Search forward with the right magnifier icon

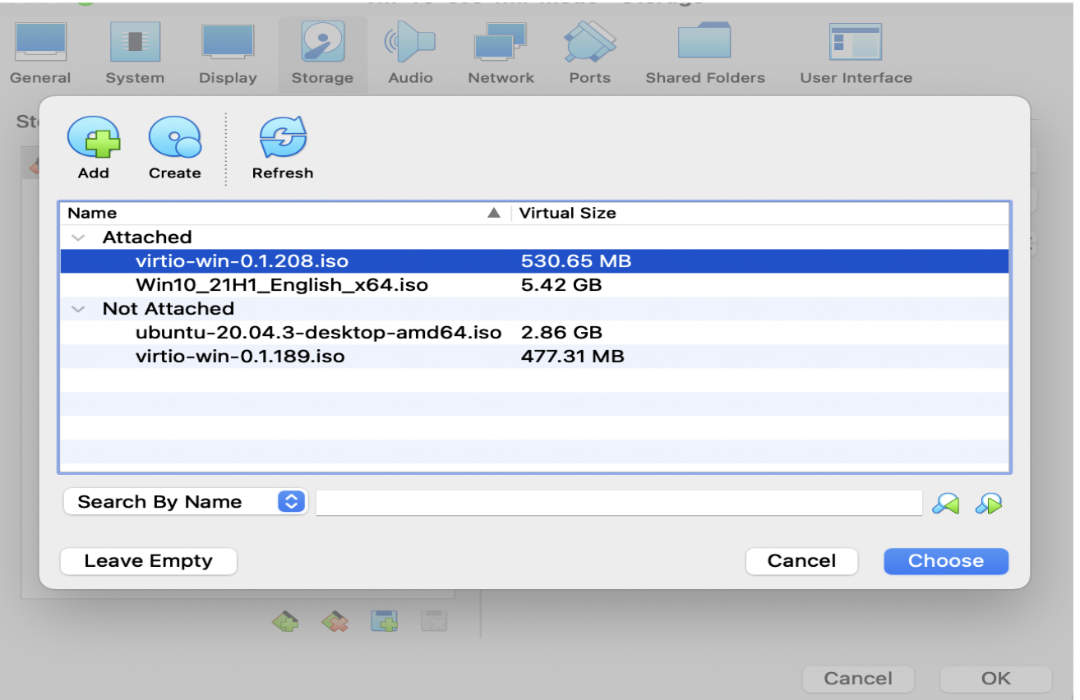[x=990, y=504]
